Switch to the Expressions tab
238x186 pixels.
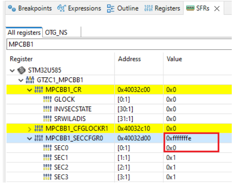pos(79,8)
